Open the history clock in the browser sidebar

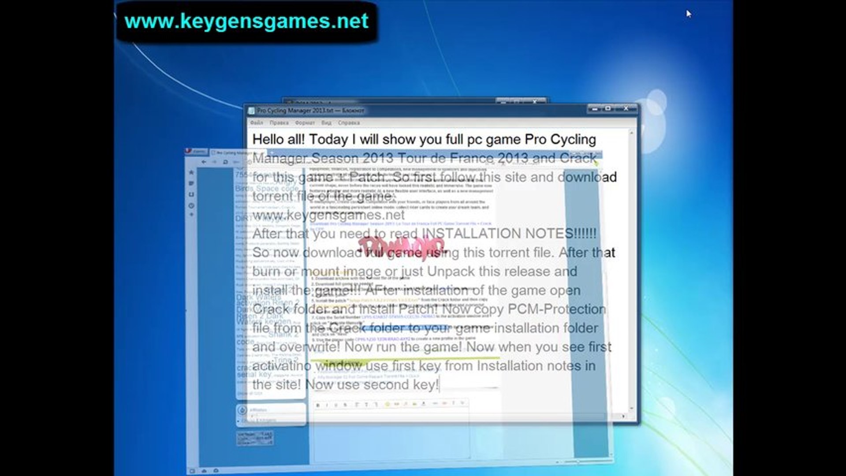[191, 205]
